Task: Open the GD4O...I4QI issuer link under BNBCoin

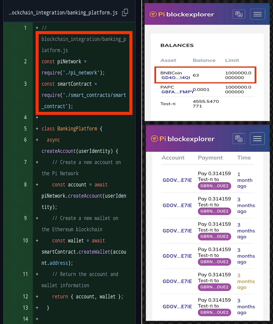Action: [x=176, y=77]
